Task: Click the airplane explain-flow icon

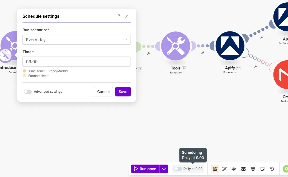Action: tap(234, 169)
